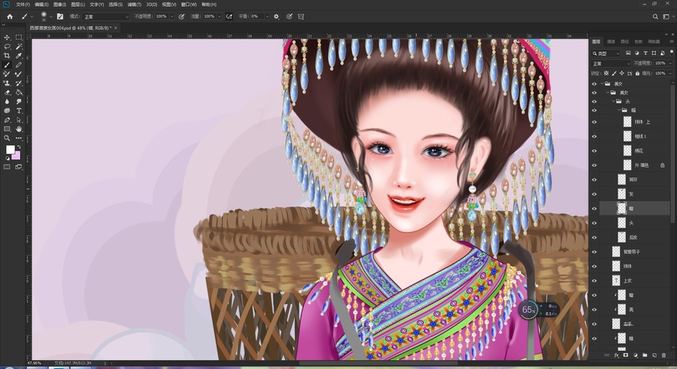Select the Brush tool in the toolbox
Screen dimensions: 677x369
coord(7,65)
